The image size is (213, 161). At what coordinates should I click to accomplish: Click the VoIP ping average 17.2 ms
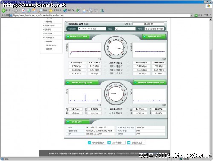(140, 113)
